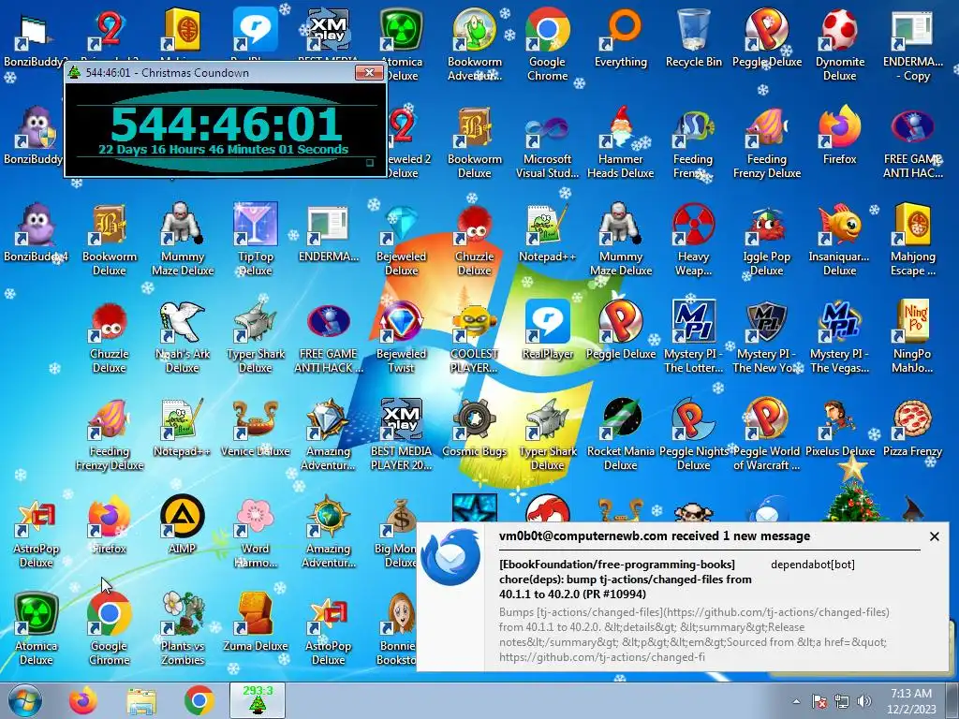Select Hammer Heads Deluxe icon
Viewport: 959px width, 719px height.
621,141
